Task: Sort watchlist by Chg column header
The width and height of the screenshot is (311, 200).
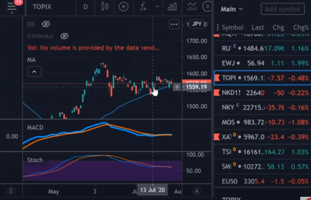Action: [x=278, y=27]
